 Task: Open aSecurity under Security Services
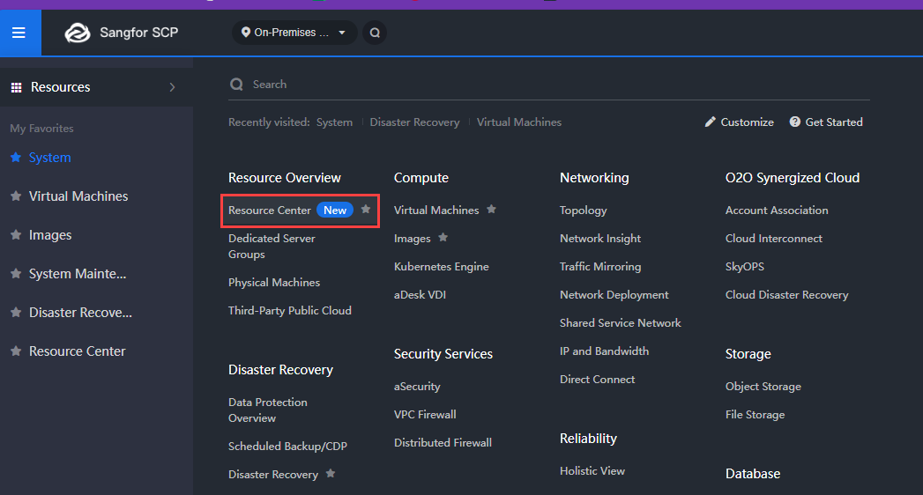[417, 387]
